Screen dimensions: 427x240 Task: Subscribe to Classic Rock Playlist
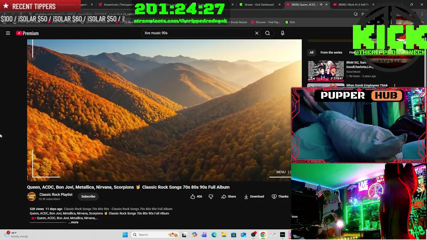pos(88,196)
